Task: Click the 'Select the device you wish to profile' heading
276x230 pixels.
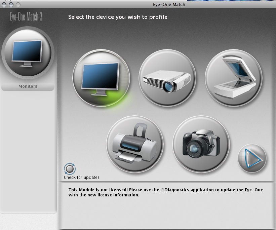Action: [x=118, y=17]
